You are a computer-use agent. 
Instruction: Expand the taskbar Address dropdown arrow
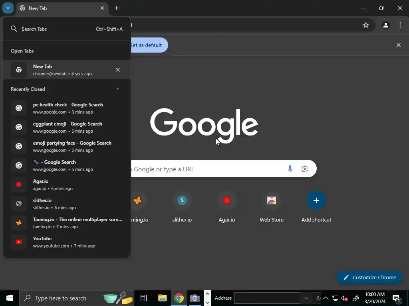point(306,298)
